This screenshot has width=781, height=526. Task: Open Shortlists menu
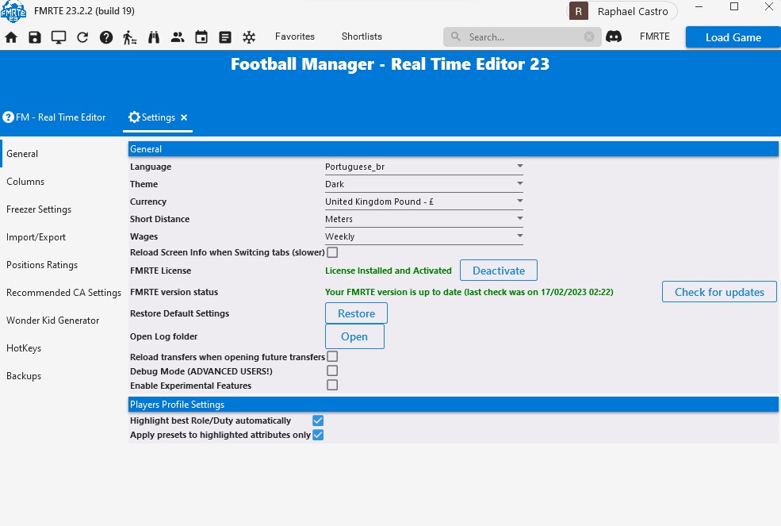[x=362, y=36]
